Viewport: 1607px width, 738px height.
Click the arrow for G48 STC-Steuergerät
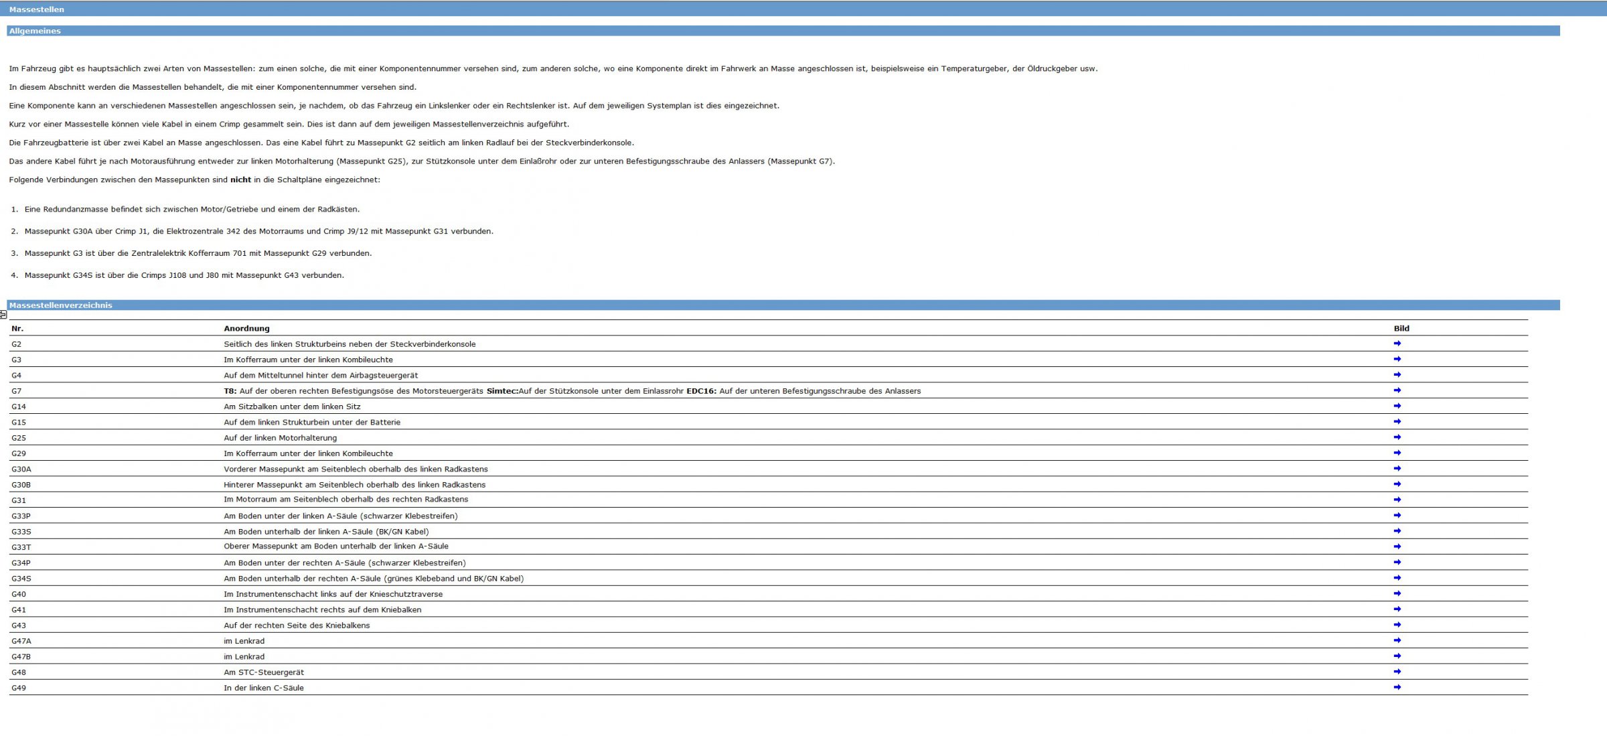[1397, 672]
